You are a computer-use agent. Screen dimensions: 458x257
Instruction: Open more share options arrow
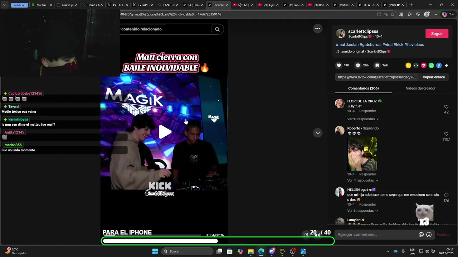(446, 65)
